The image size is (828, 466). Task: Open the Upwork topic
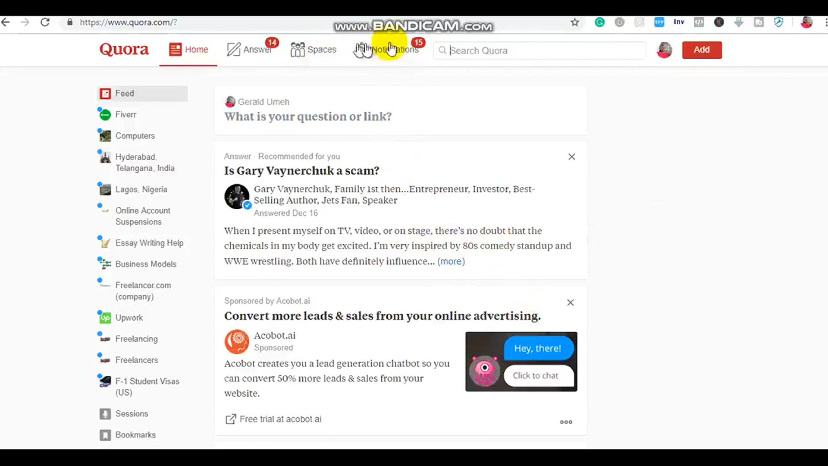(x=129, y=318)
